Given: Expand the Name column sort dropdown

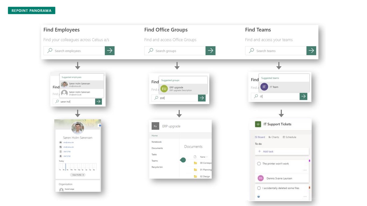Looking at the screenshot, I should [x=206, y=157].
